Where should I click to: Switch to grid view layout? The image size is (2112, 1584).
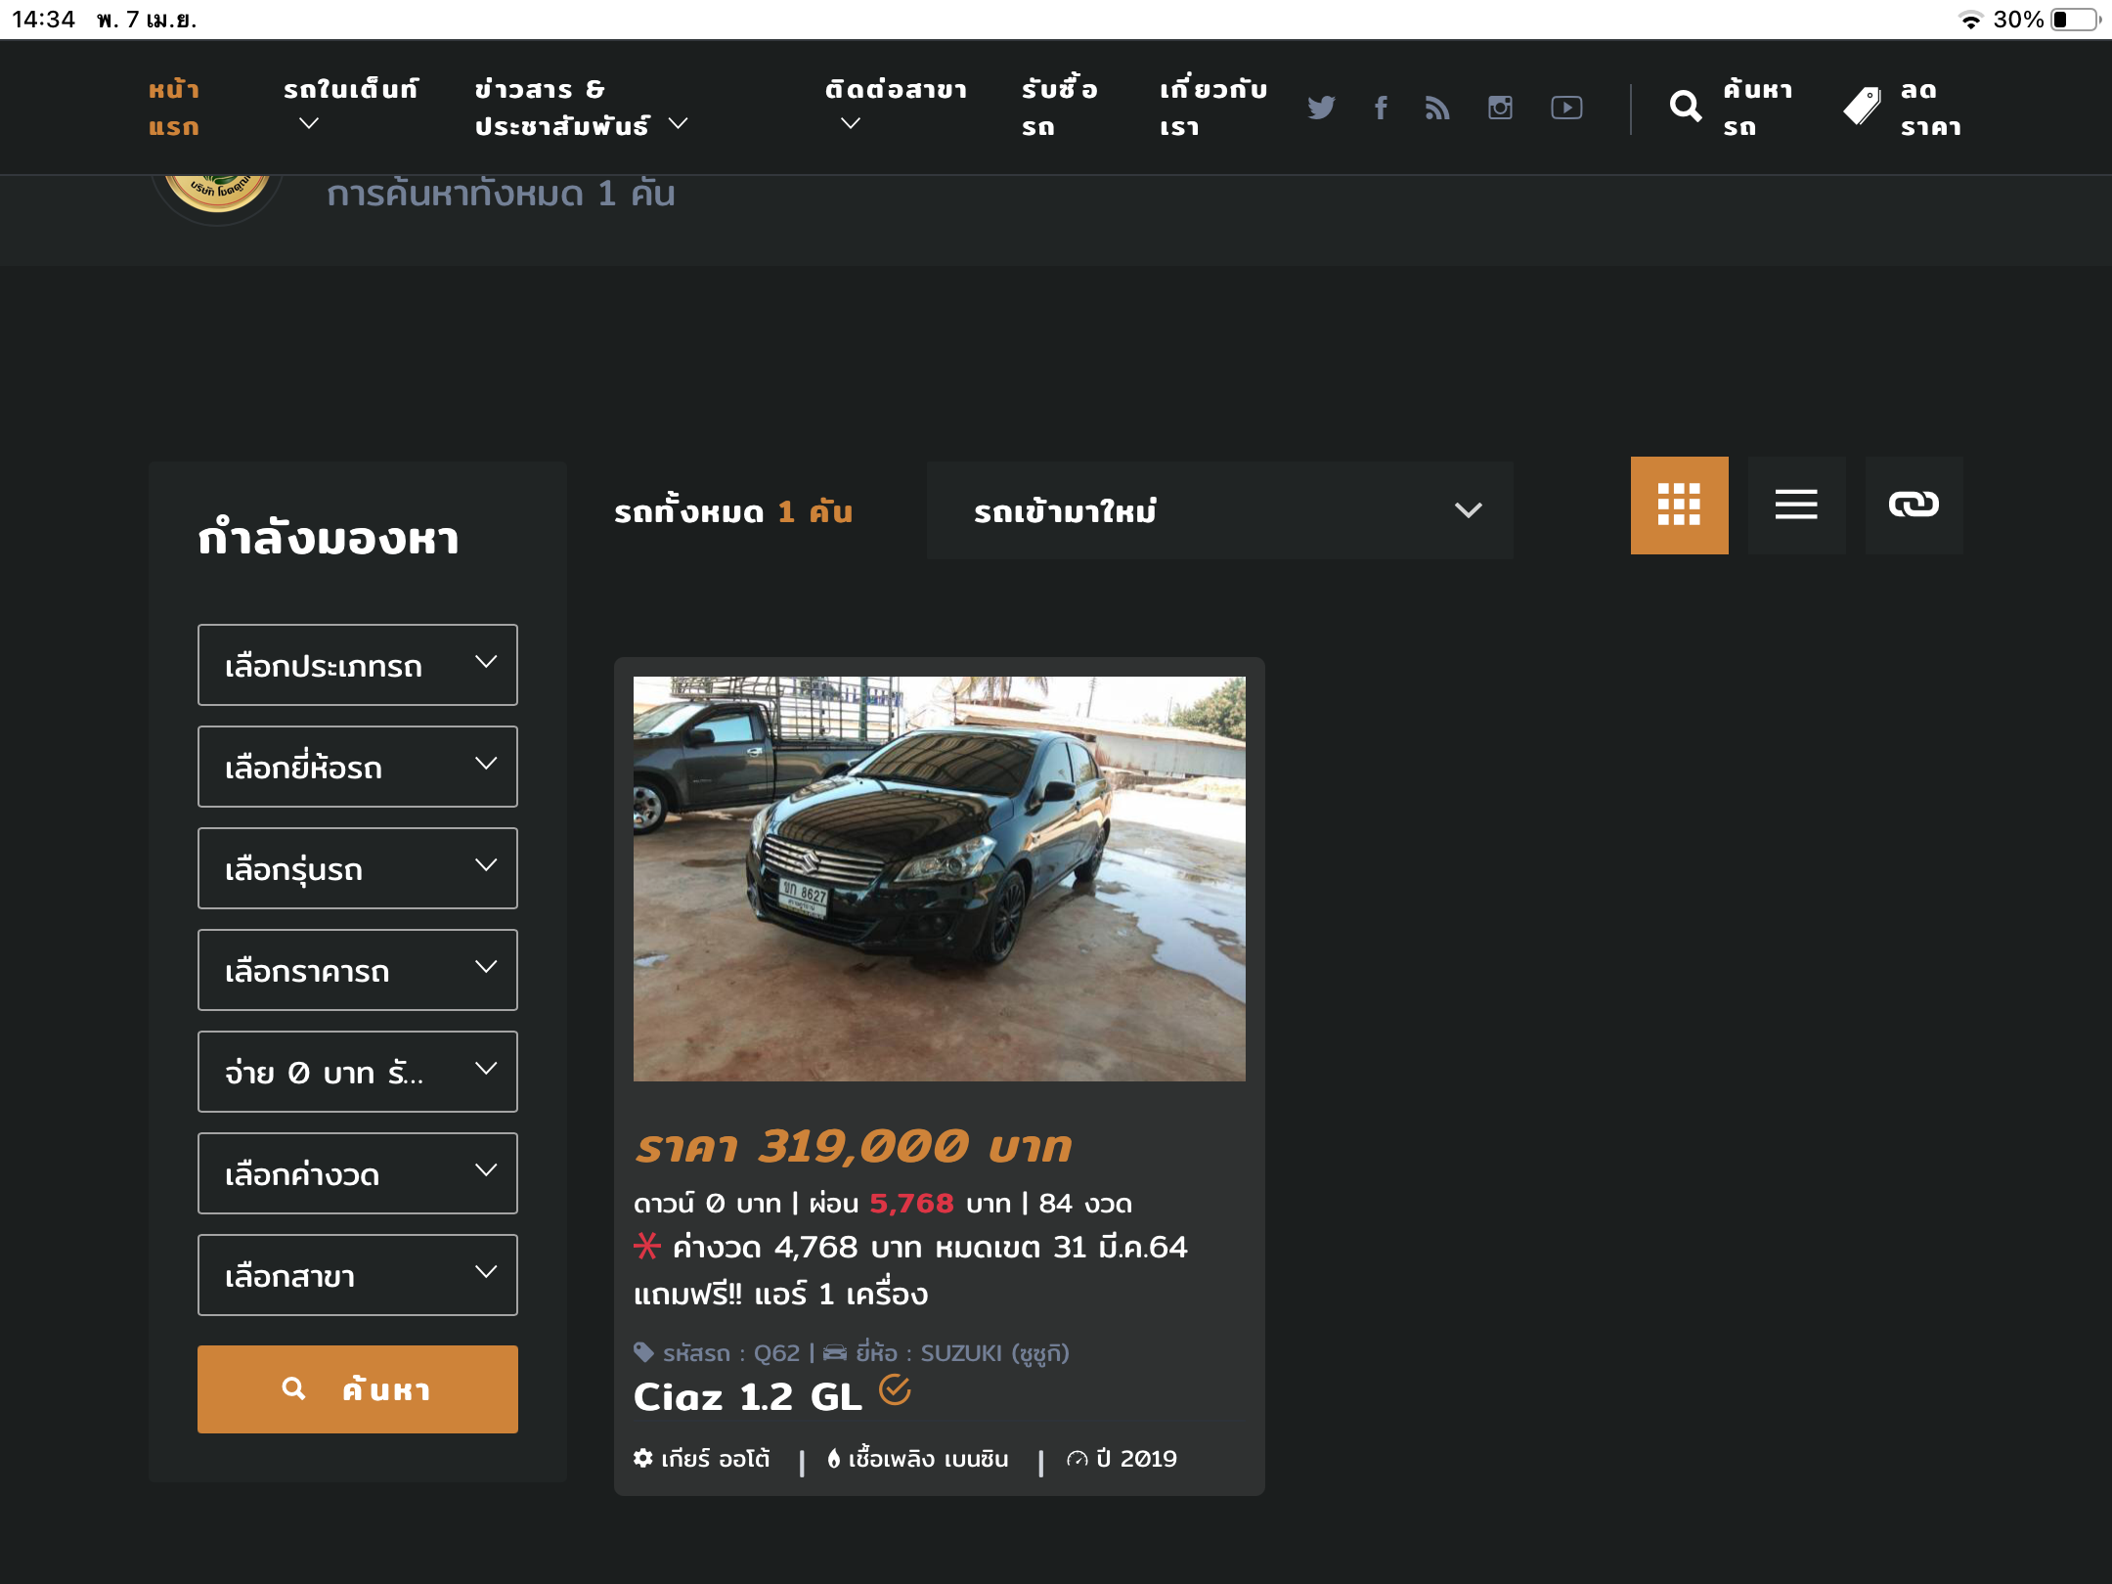pyautogui.click(x=1679, y=505)
